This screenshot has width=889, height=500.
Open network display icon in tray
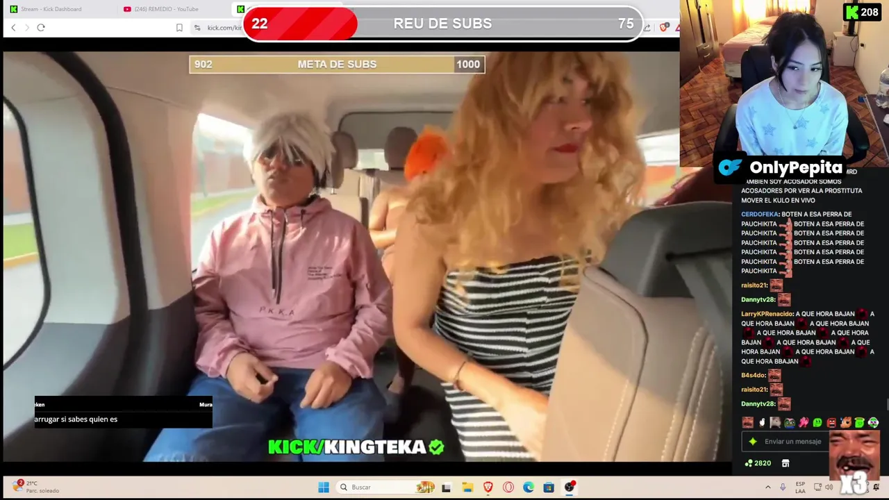coord(817,487)
